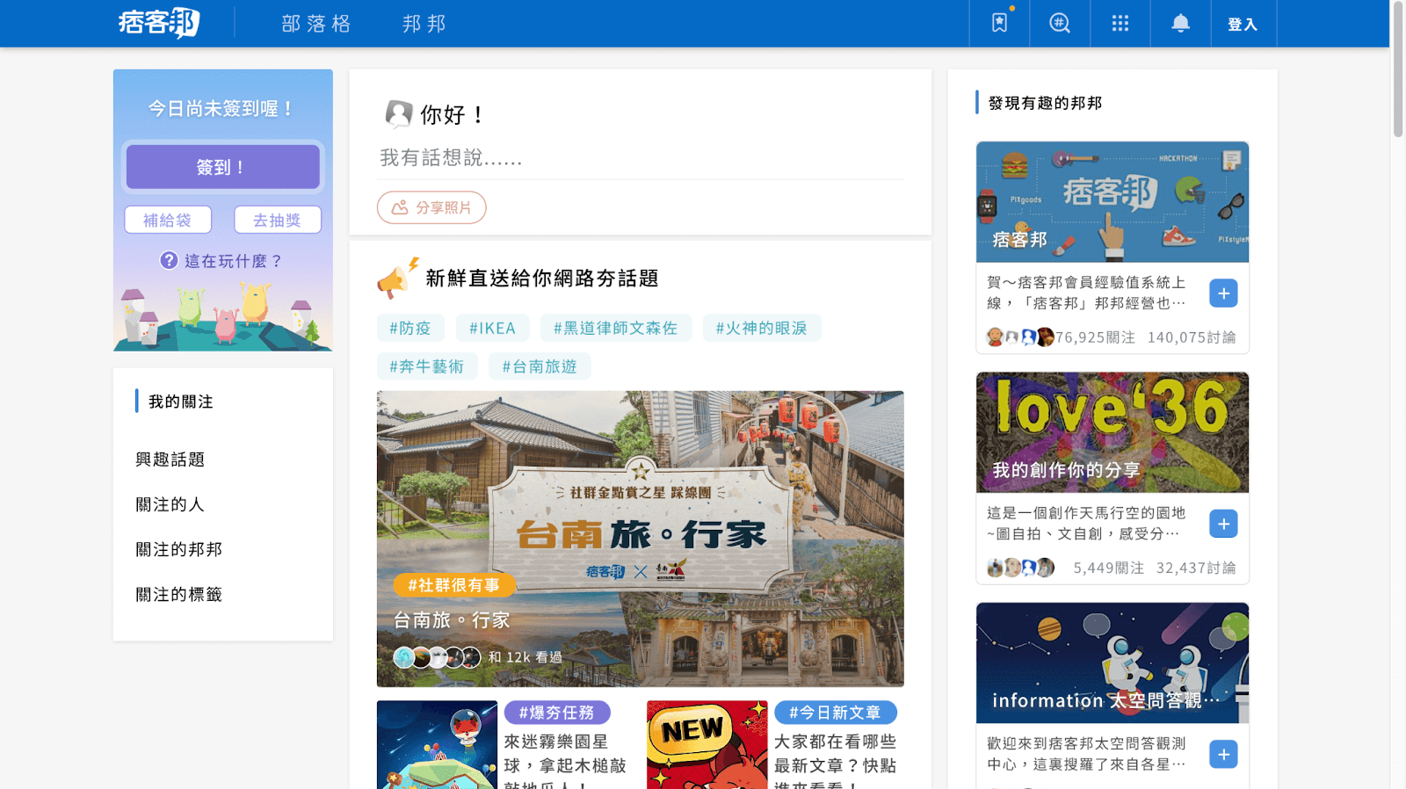This screenshot has width=1406, height=789.
Task: Select the #黑道律師文森佐 topic tag
Action: click(x=615, y=328)
